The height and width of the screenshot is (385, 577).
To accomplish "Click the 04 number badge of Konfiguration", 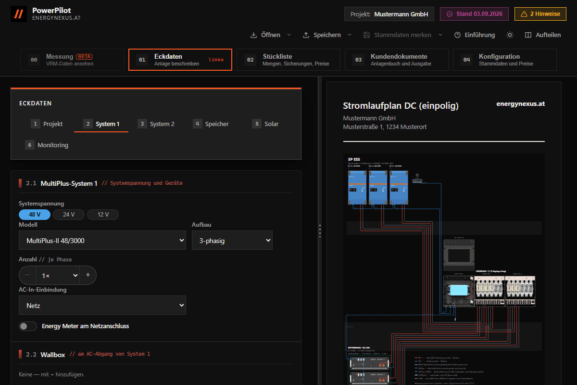I will (x=467, y=60).
